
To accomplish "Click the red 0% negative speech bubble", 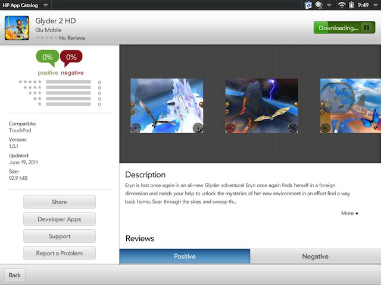I will click(71, 58).
